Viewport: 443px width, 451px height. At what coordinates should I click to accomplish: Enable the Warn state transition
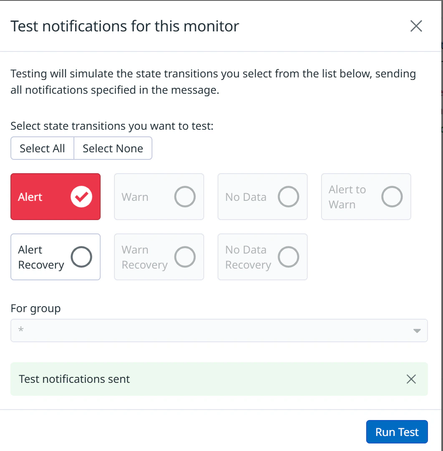(x=159, y=197)
